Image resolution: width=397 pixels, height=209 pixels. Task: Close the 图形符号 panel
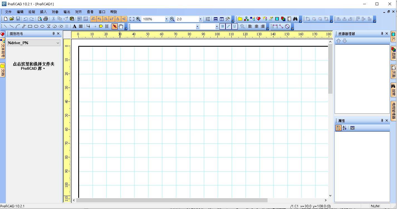click(x=58, y=34)
